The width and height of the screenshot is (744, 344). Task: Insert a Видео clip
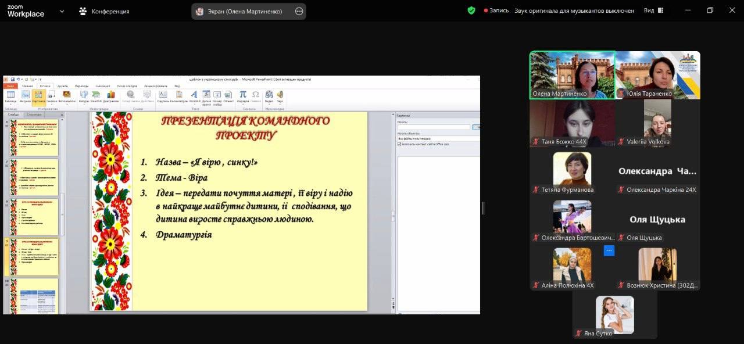269,96
